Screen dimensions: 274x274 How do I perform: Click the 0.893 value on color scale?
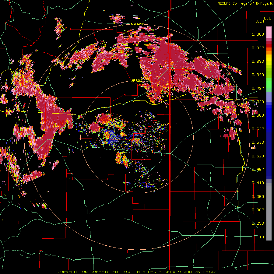pos(258,61)
